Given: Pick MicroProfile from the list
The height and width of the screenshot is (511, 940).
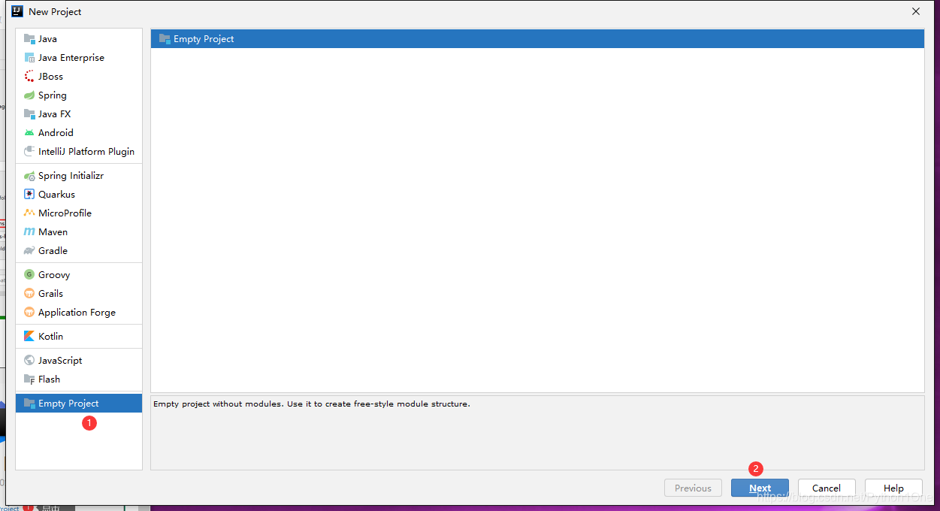Looking at the screenshot, I should click(x=79, y=213).
